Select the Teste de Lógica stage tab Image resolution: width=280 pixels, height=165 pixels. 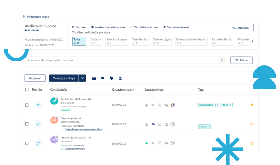162,41
